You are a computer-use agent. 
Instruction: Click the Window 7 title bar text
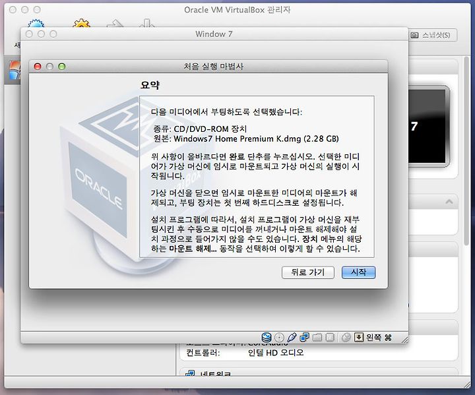coord(214,34)
